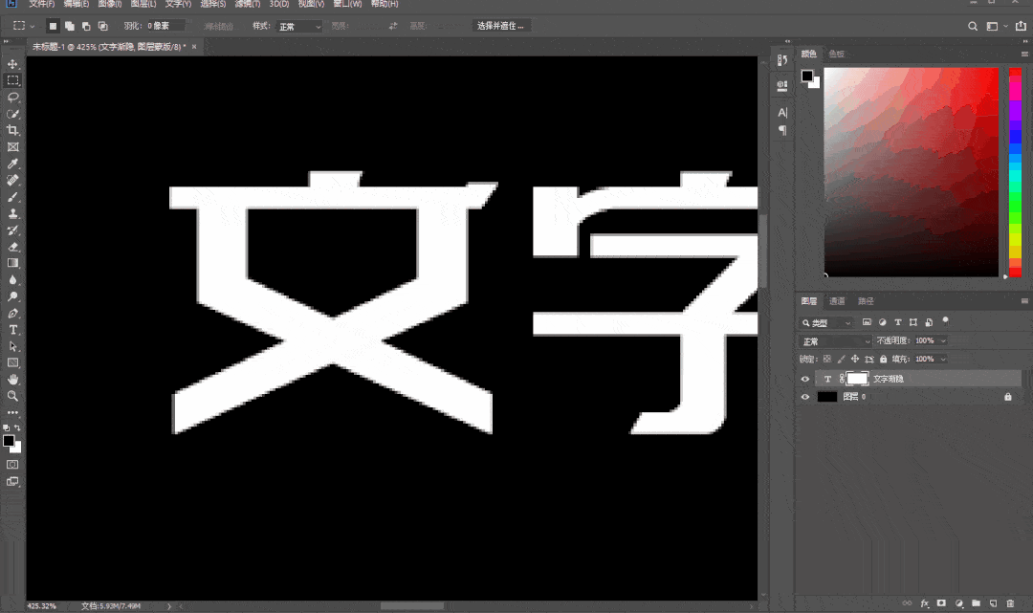
Task: Toggle visibility of 图层 0 layer
Action: coord(805,397)
